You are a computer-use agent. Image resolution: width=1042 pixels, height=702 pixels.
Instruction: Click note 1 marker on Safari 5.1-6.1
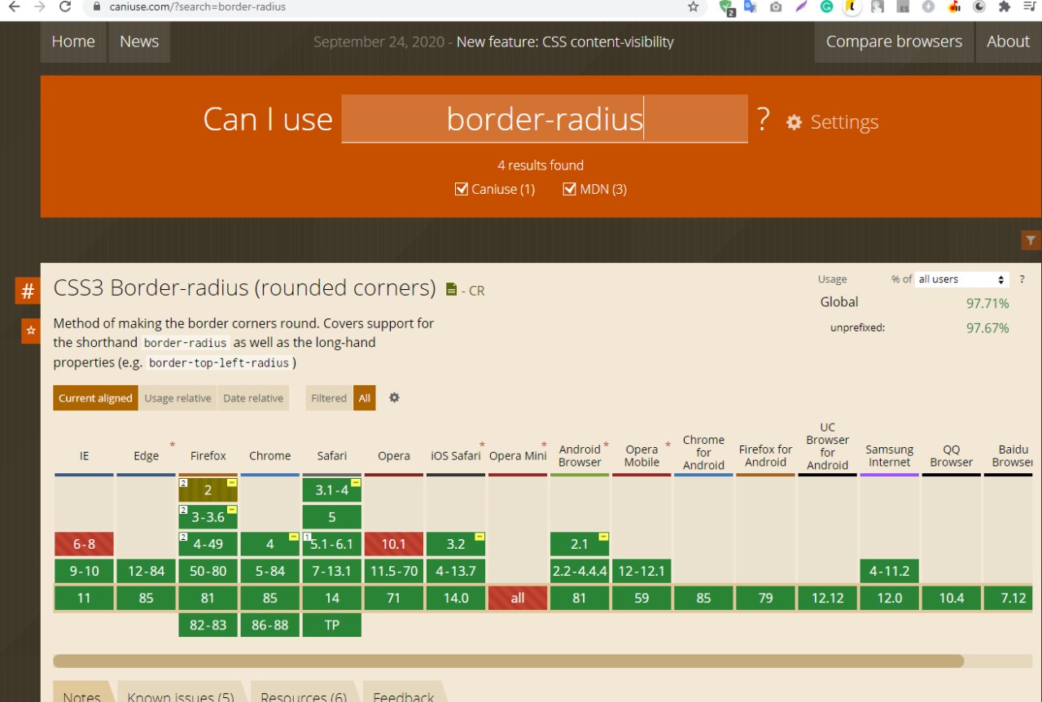click(308, 537)
